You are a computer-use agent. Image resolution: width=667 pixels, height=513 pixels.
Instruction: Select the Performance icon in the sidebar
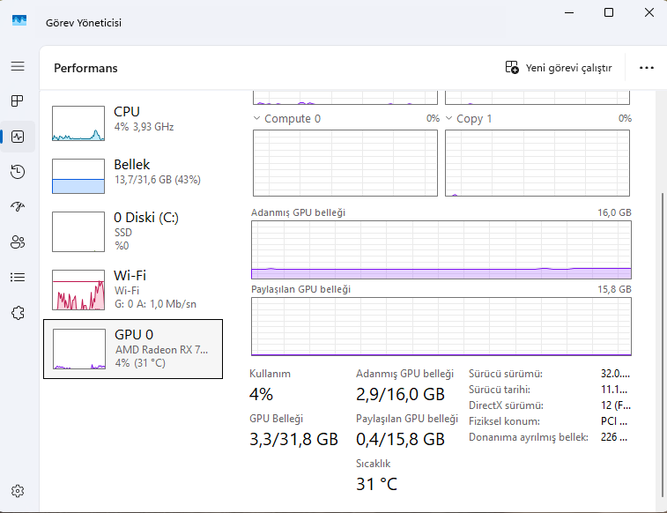coord(18,137)
